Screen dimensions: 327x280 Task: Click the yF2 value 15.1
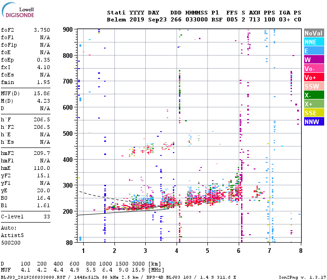[43, 175]
